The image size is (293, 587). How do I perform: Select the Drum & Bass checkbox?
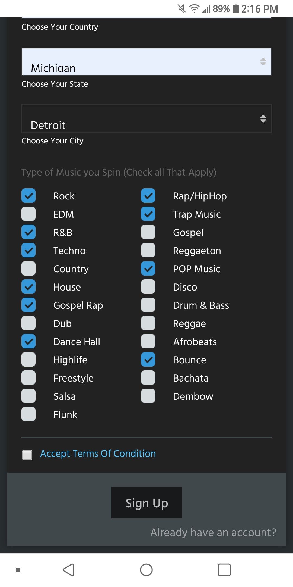click(x=148, y=305)
